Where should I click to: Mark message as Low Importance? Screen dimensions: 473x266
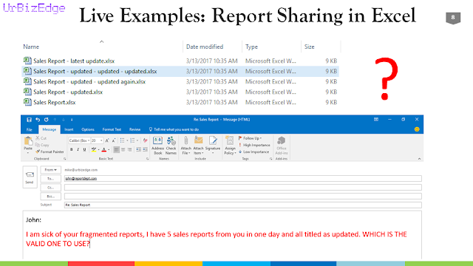[x=253, y=151]
